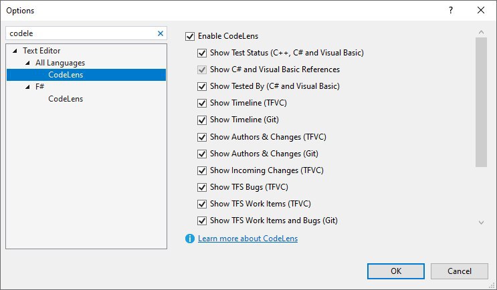Open help with the question mark icon
Image resolution: width=497 pixels, height=290 pixels.
coord(451,10)
